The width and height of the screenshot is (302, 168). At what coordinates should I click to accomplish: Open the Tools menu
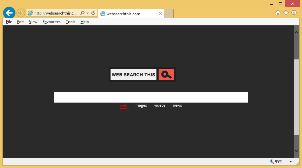coord(70,22)
